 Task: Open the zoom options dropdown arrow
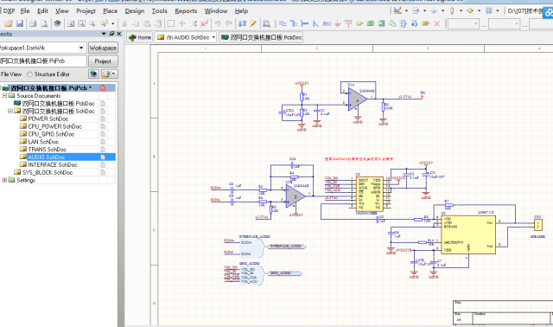113,23
